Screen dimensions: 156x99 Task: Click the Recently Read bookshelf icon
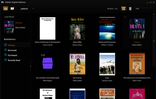pyautogui.click(x=6, y=60)
